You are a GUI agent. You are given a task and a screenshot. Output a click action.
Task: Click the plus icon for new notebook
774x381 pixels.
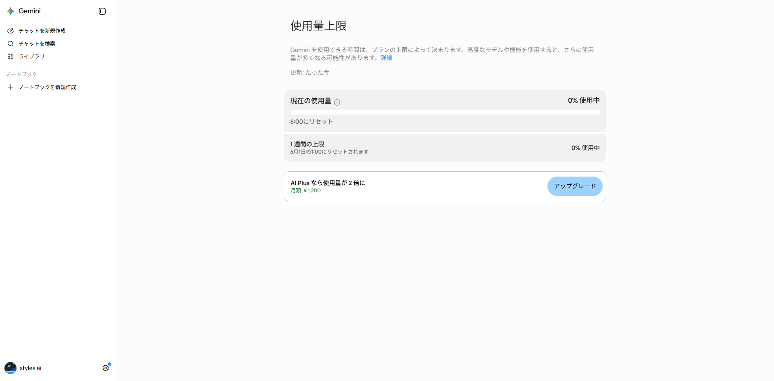(10, 87)
